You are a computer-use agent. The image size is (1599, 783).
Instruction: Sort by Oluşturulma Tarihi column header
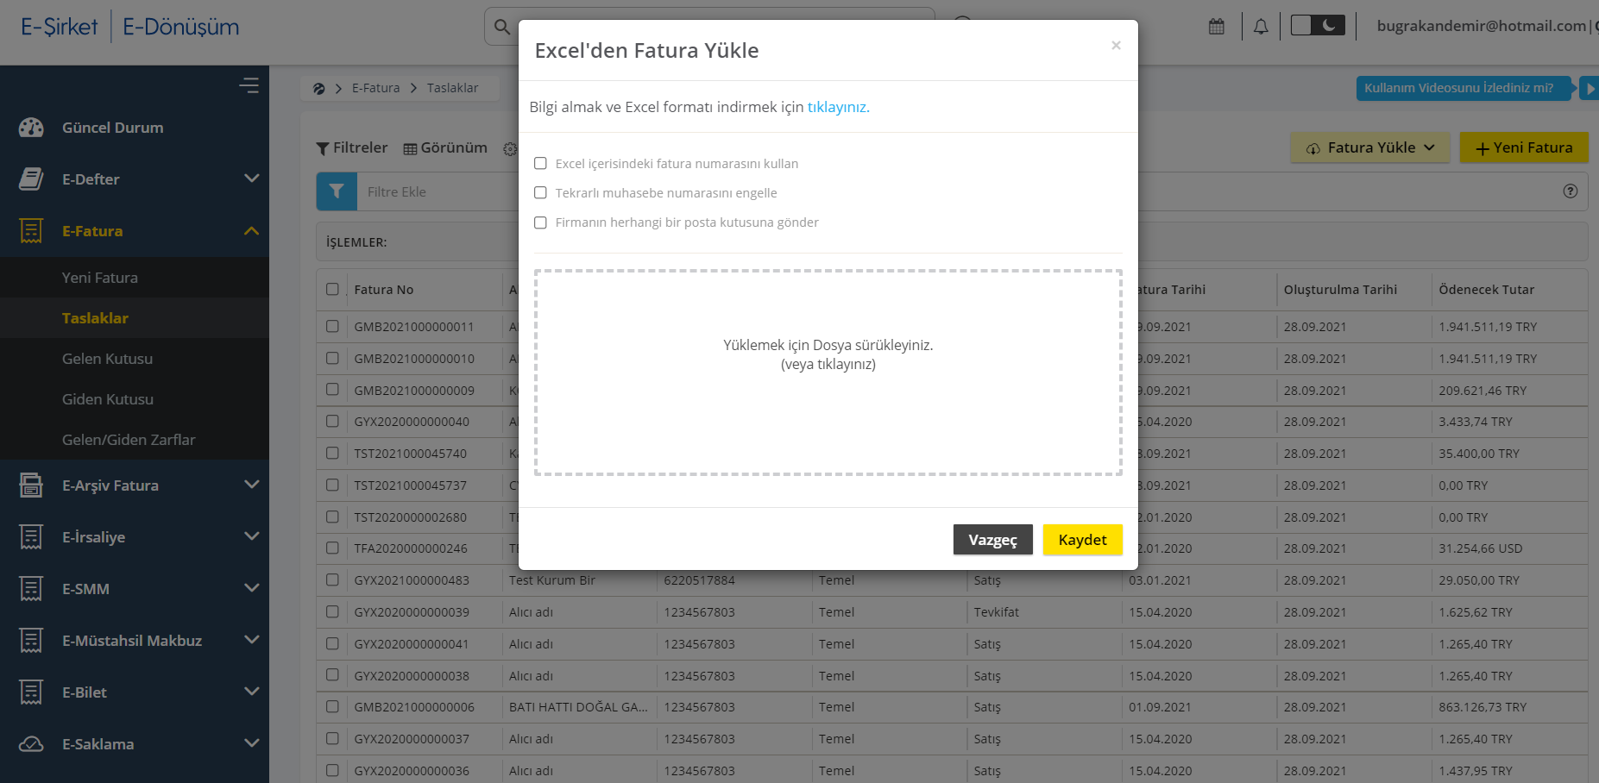[1340, 290]
